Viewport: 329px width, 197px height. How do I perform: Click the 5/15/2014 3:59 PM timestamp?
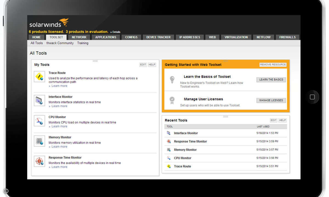[267, 141]
